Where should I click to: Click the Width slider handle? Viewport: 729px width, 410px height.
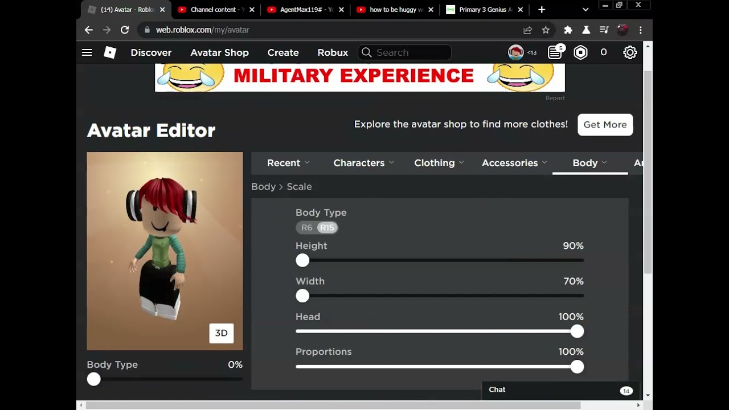(x=302, y=296)
